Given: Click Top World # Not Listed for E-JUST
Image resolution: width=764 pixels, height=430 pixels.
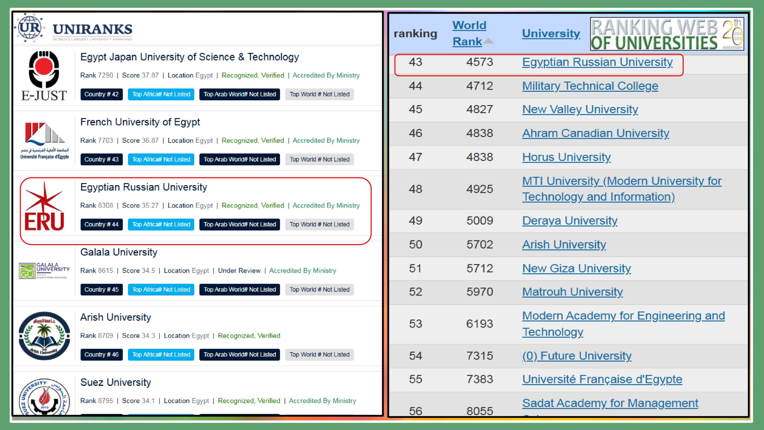Looking at the screenshot, I should point(319,94).
